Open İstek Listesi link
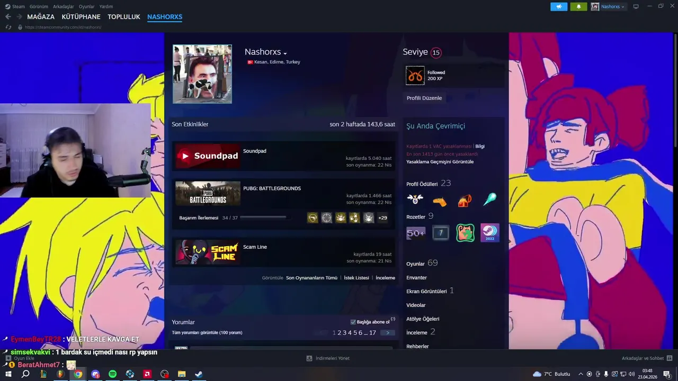This screenshot has width=678, height=381. pyautogui.click(x=356, y=278)
